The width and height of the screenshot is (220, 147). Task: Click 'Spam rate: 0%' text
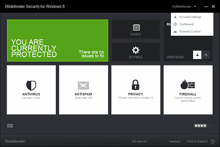pos(83,98)
